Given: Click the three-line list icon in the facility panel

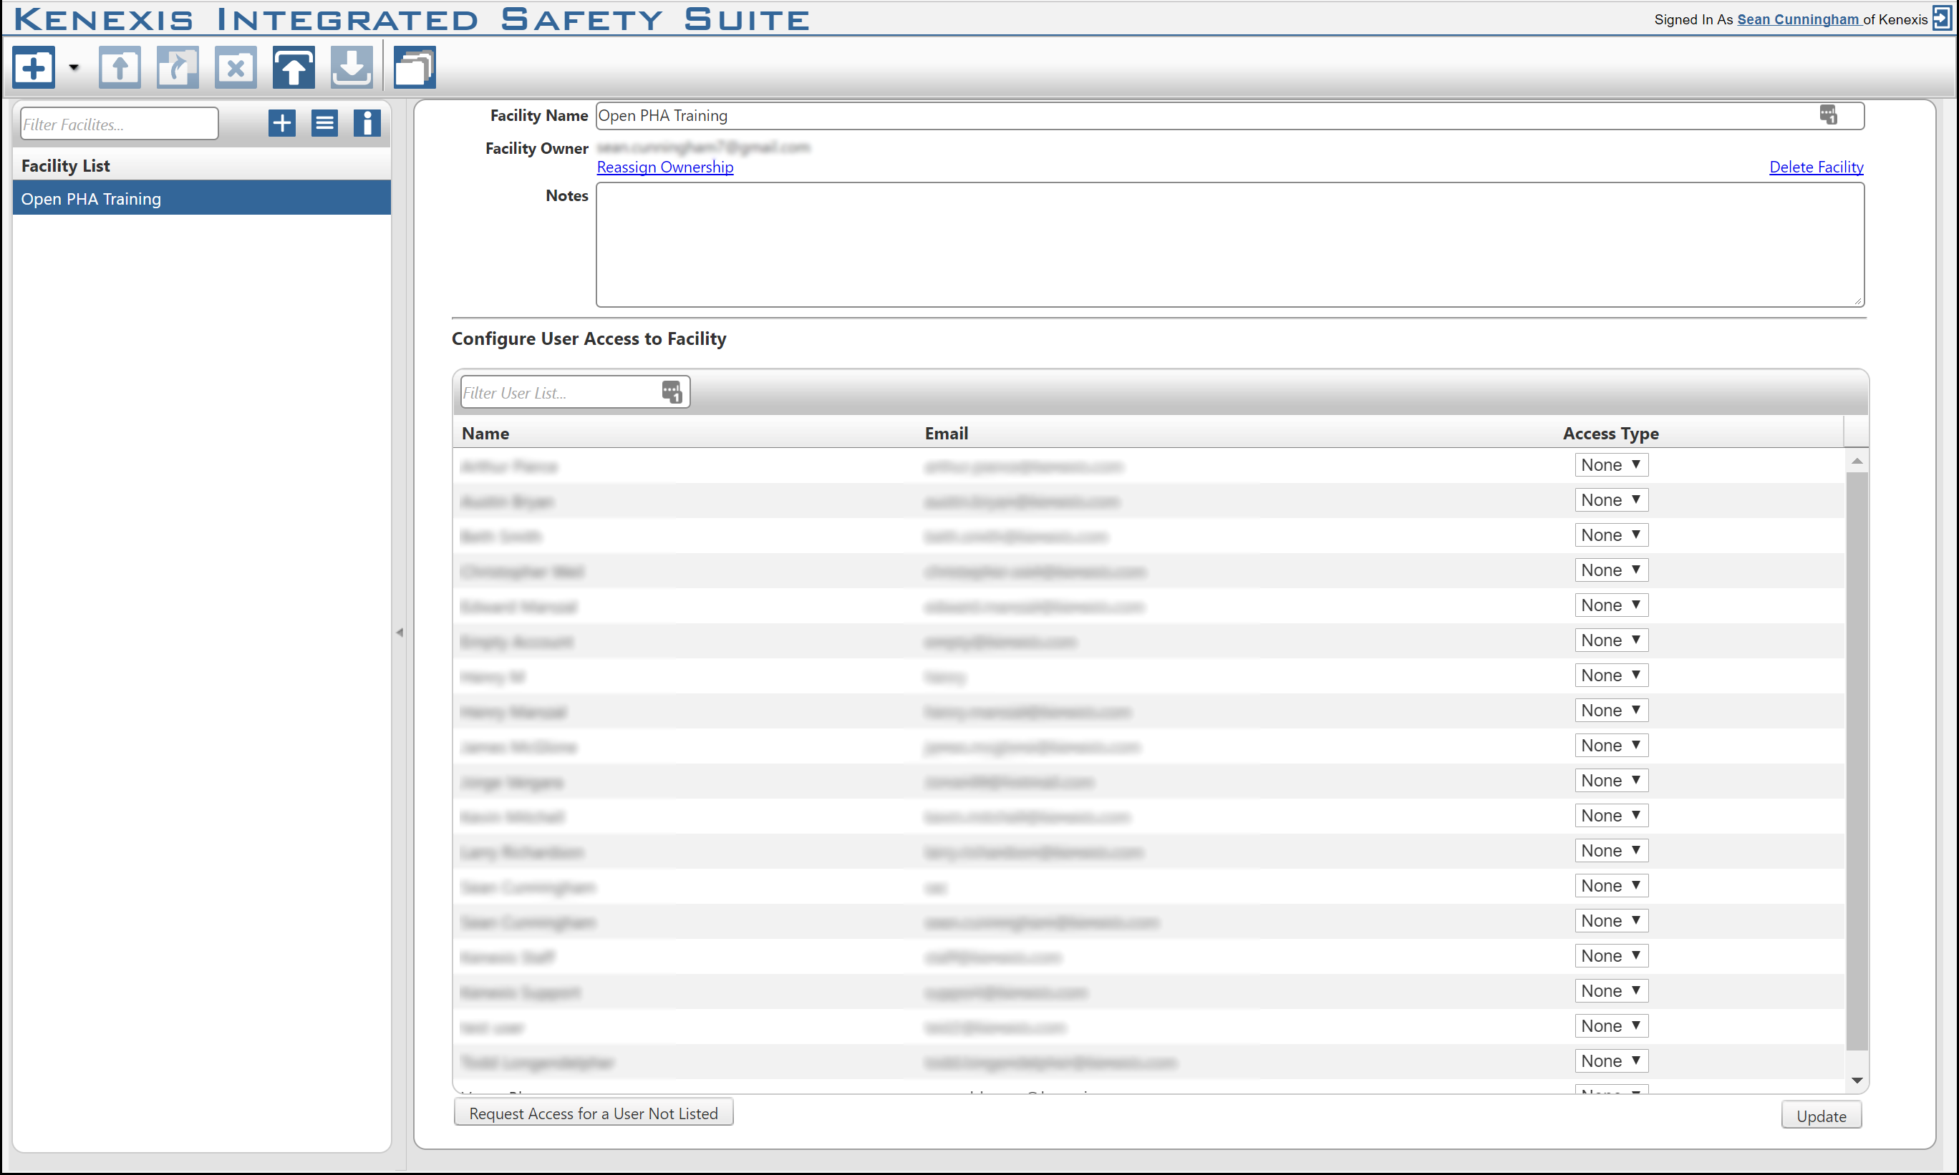Looking at the screenshot, I should [325, 124].
